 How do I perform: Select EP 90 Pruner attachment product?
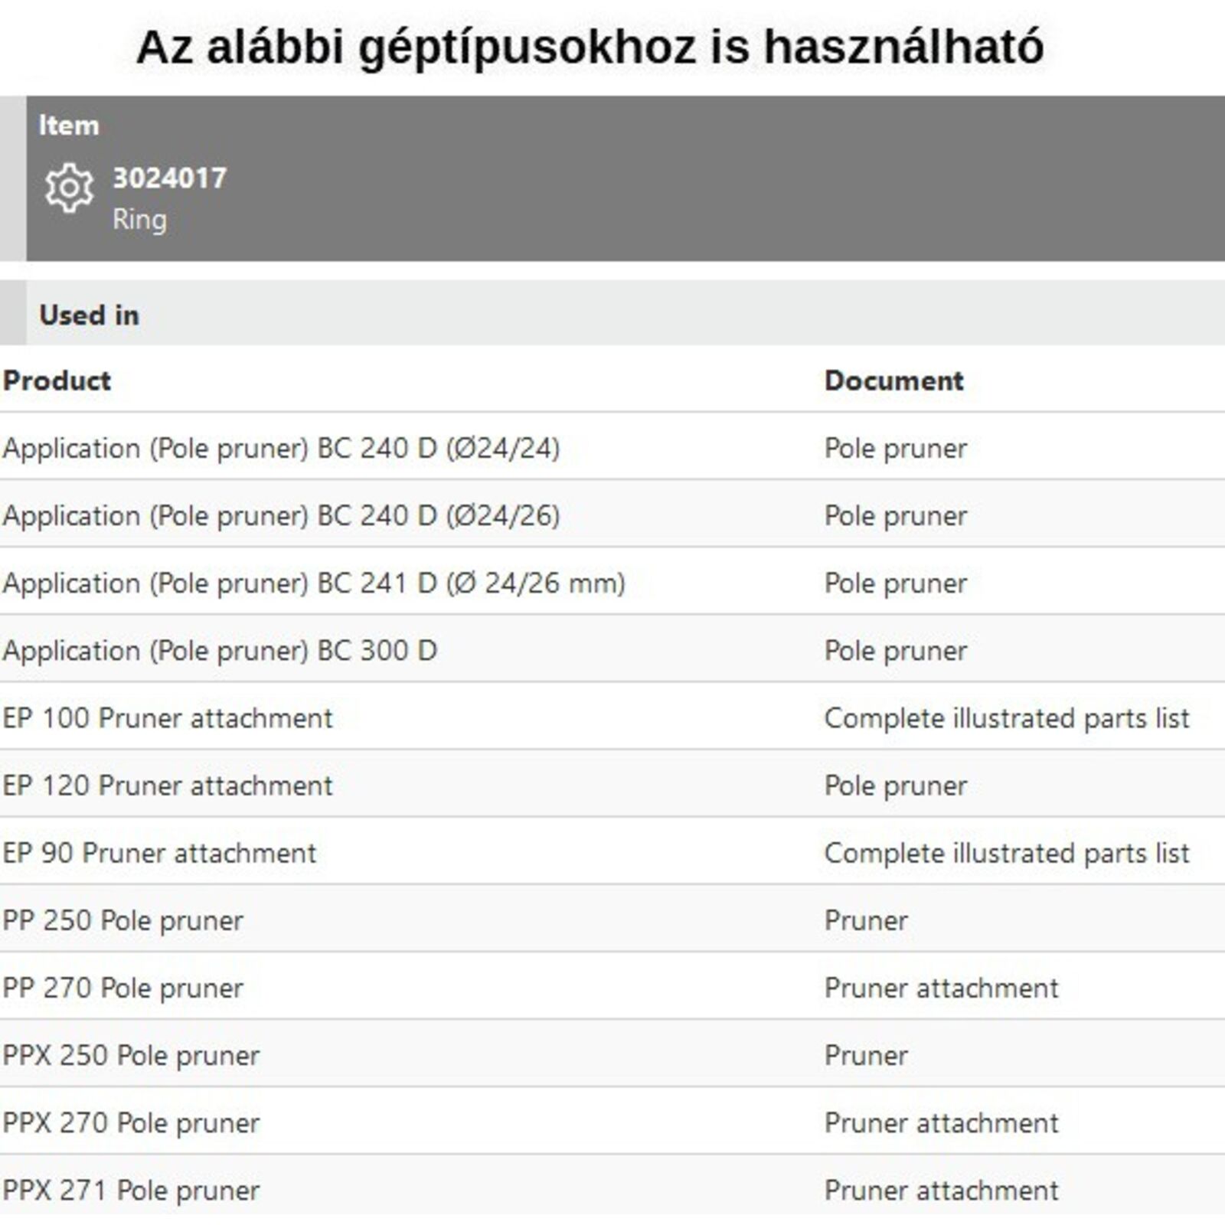[159, 853]
